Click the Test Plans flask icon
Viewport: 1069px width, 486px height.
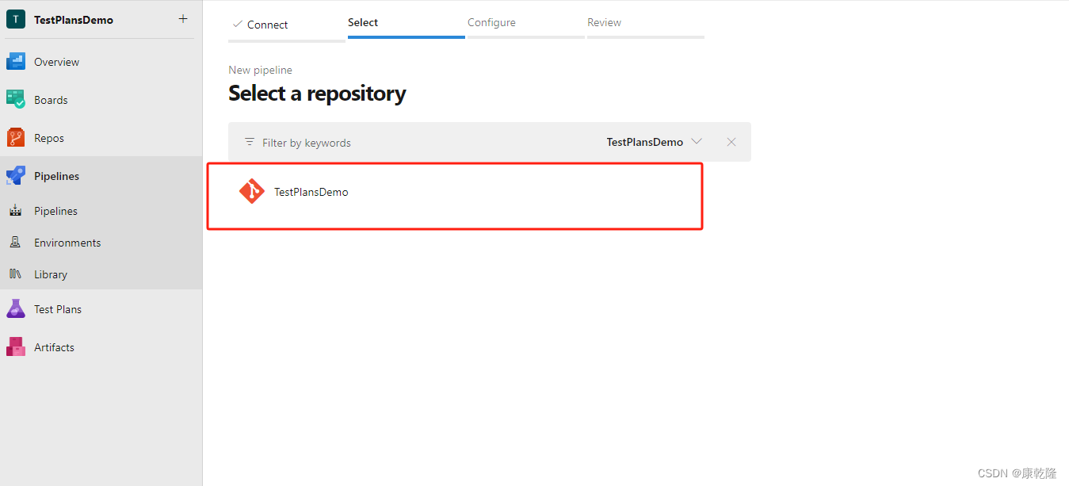tap(16, 309)
